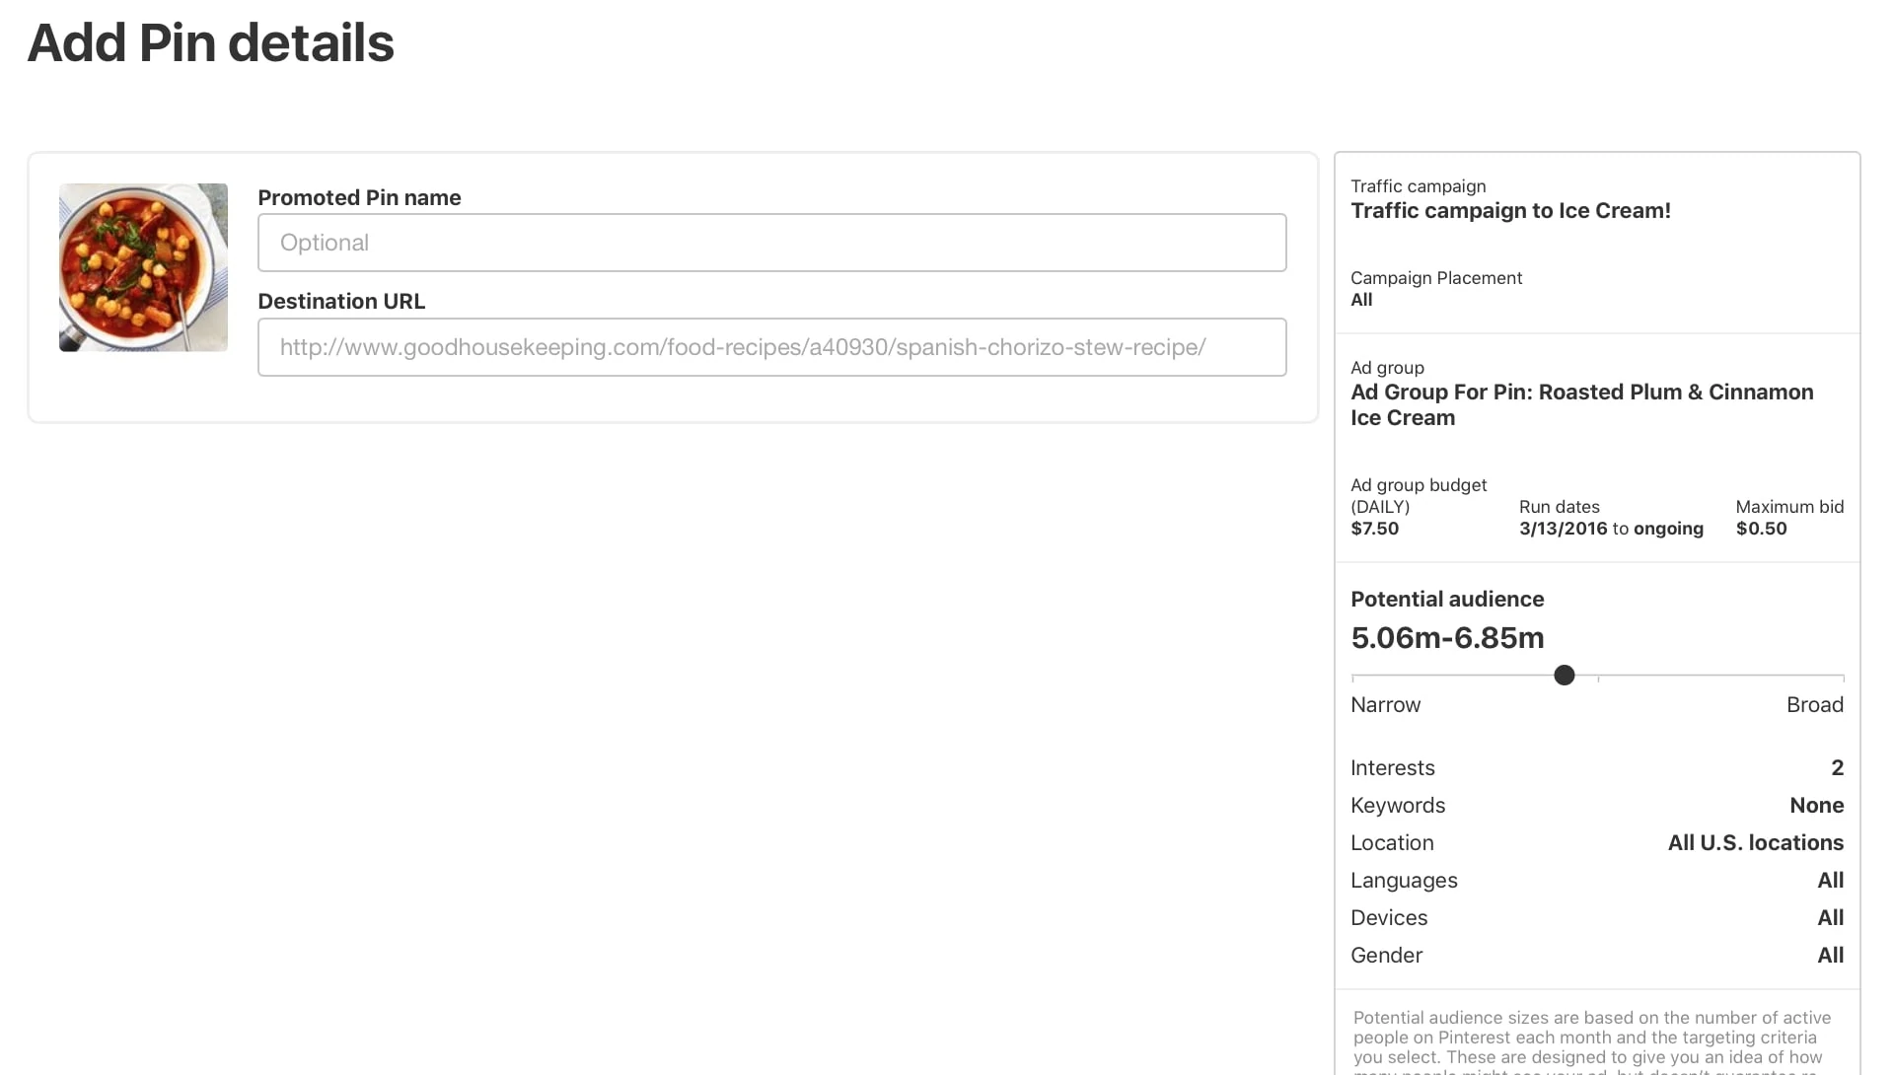The width and height of the screenshot is (1894, 1075).
Task: Click the Broad end of audience slider
Action: [x=1814, y=705]
